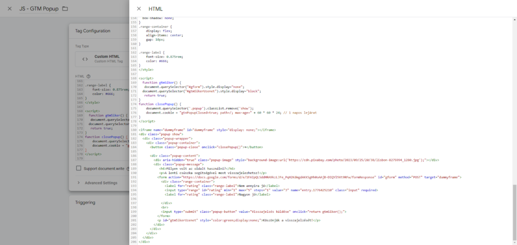Click the document.cookie line 176 in HTML panel
This screenshot has width=517, height=245.
click(231, 112)
